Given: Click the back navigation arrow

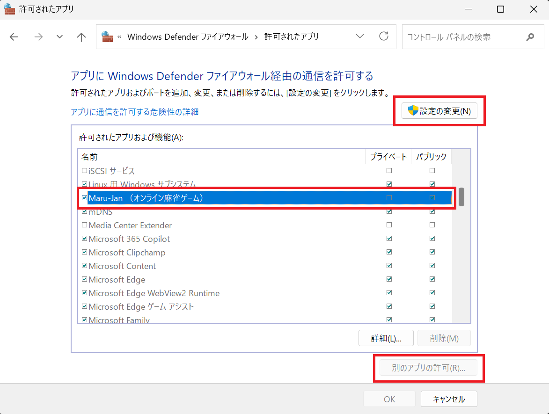Looking at the screenshot, I should click(x=14, y=37).
